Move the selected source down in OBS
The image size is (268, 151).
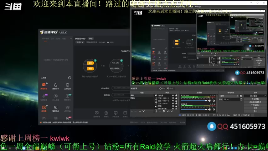(x=172, y=111)
